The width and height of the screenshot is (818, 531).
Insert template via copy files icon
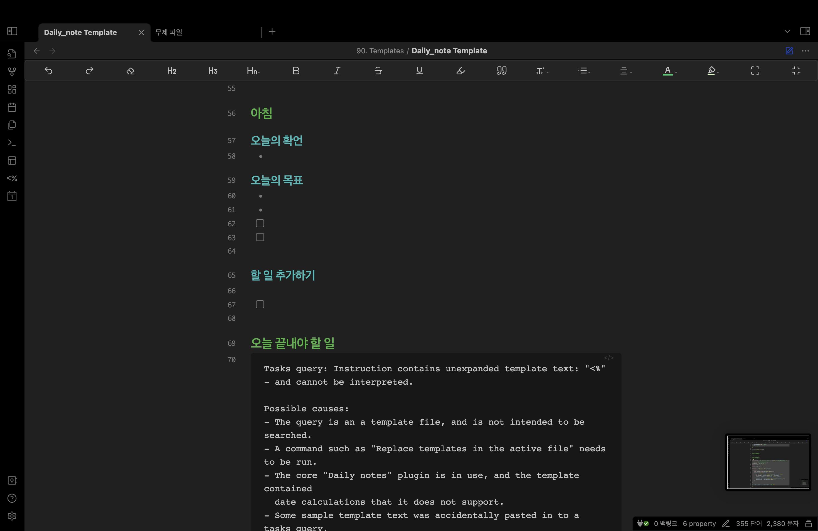(x=12, y=125)
